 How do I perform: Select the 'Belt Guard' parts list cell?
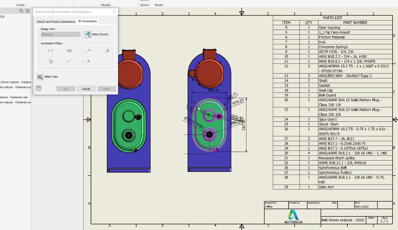point(355,95)
